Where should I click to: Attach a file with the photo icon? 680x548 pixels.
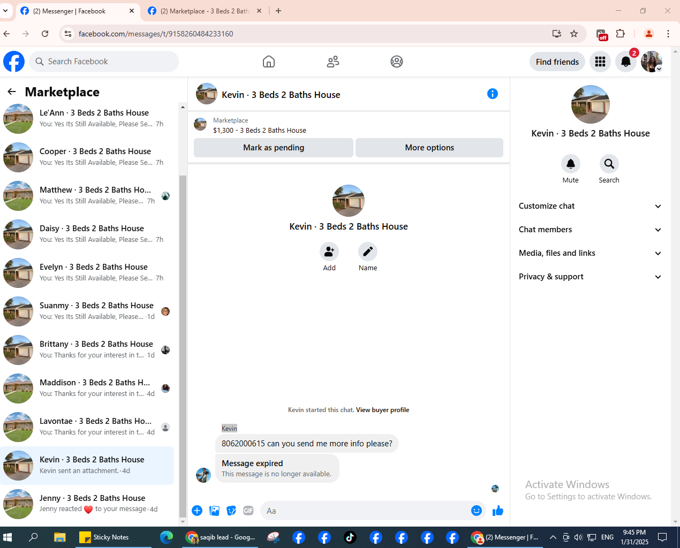214,511
